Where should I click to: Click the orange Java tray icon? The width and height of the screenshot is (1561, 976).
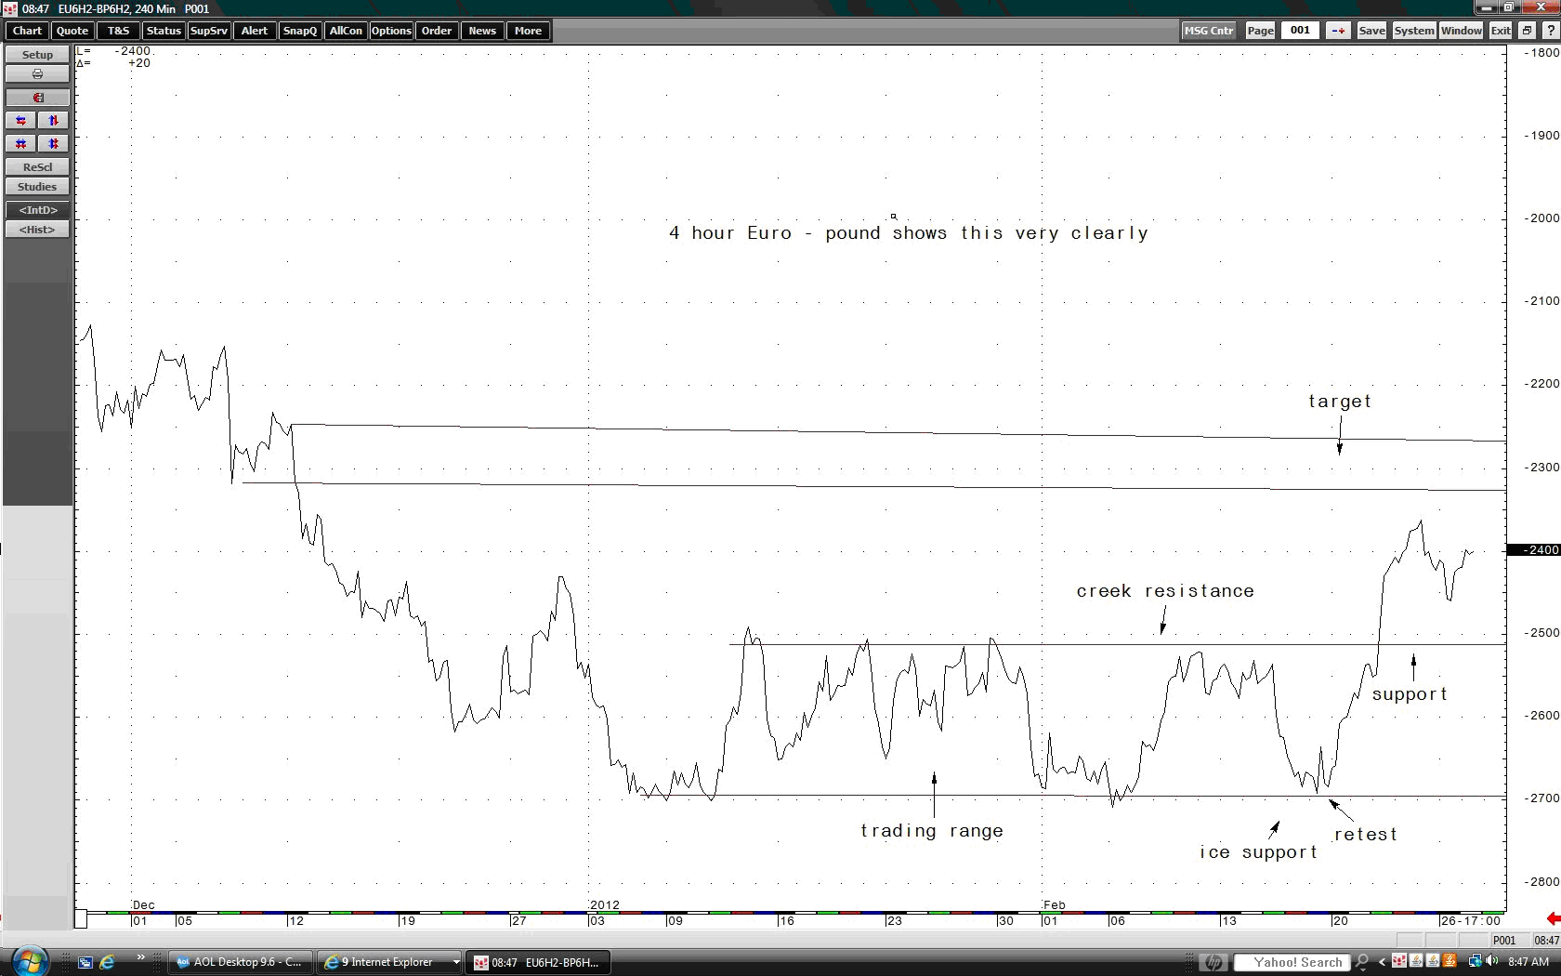point(1449,961)
